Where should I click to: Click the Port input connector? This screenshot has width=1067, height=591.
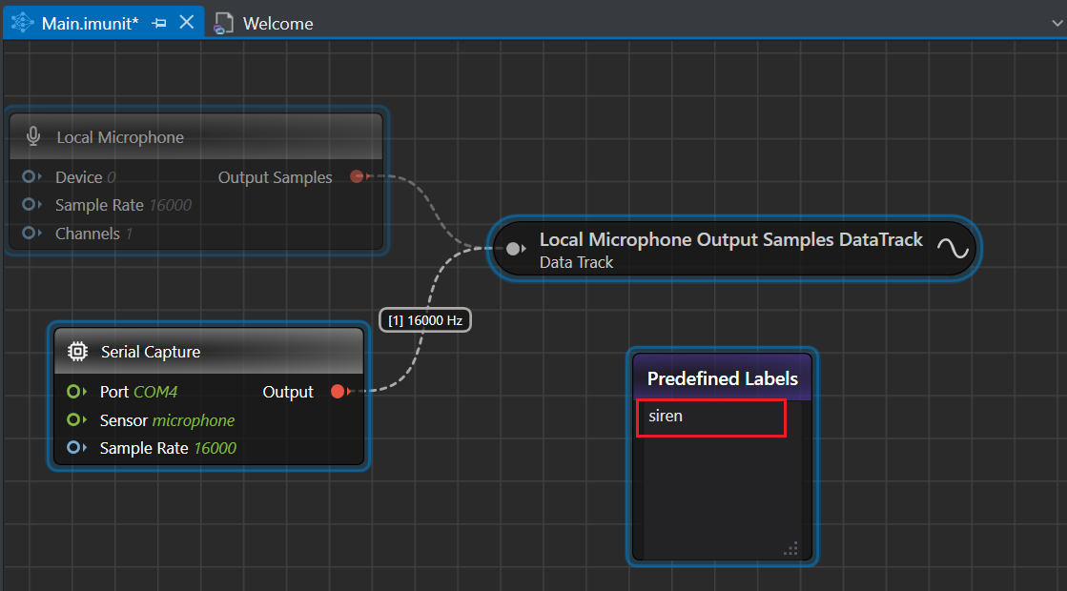tap(76, 392)
